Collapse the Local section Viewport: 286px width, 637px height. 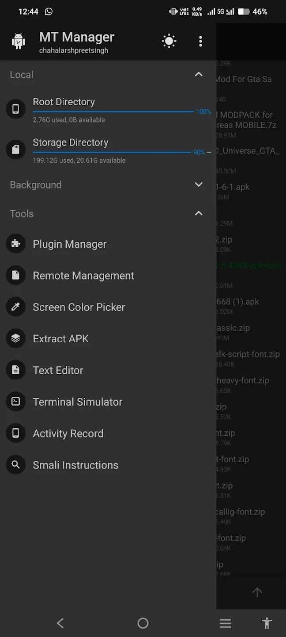[199, 75]
